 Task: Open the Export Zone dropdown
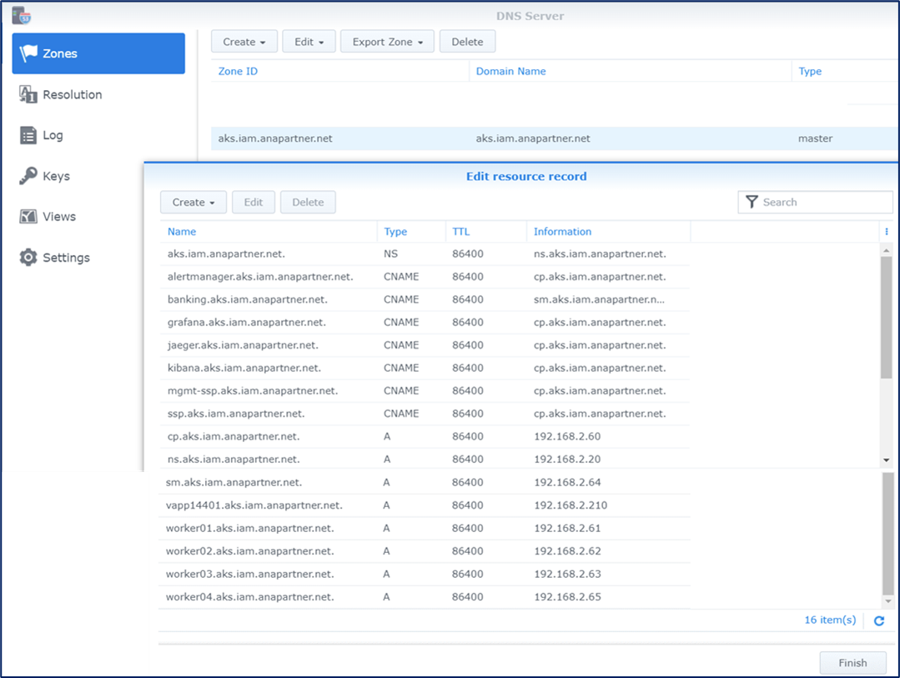(x=387, y=42)
